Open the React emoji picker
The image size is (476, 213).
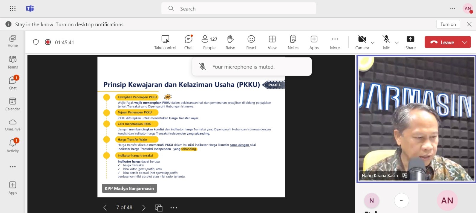[251, 42]
